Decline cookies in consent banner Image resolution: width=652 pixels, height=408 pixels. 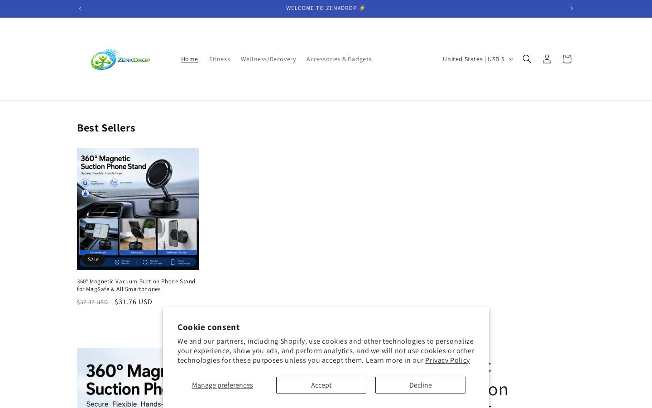coord(420,385)
